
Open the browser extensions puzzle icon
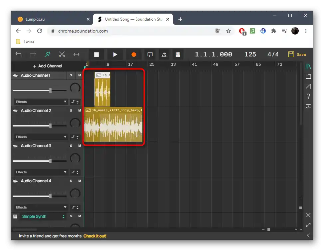point(273,31)
